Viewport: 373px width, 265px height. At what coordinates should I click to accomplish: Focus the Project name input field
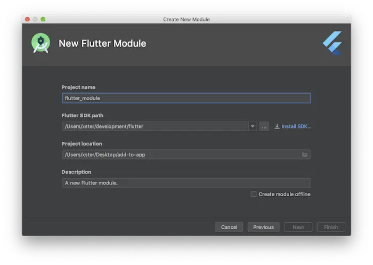(x=186, y=98)
